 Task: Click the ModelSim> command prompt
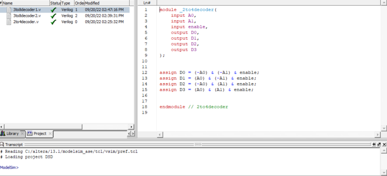click(9, 168)
